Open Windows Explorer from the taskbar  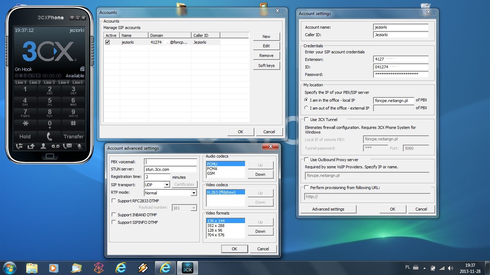(32, 268)
